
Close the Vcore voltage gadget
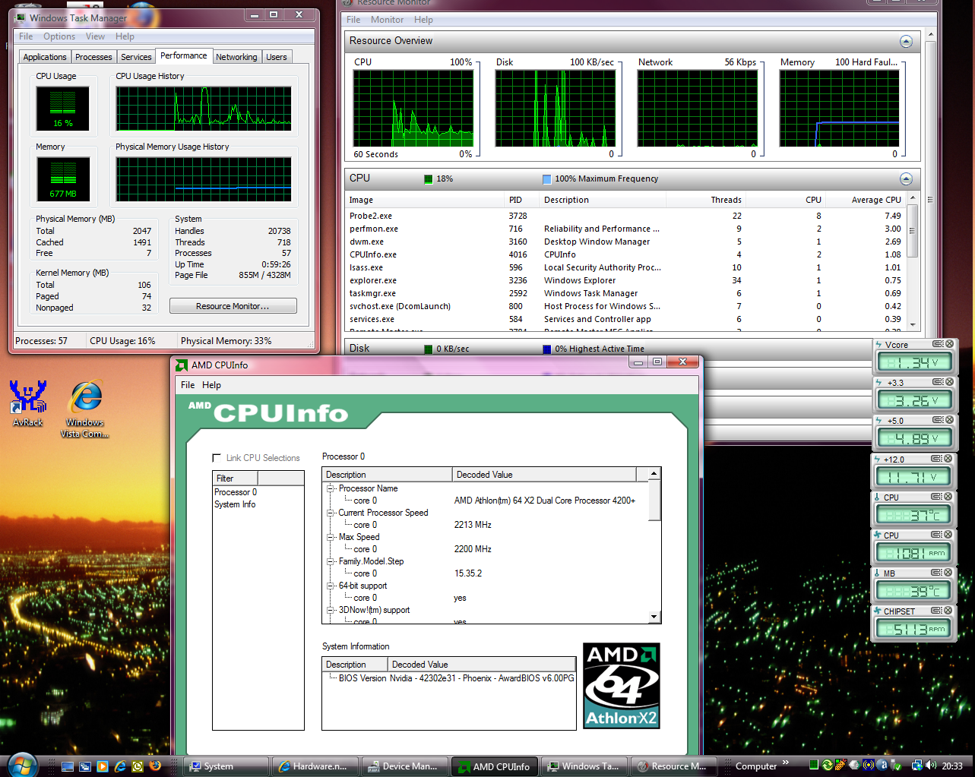(948, 344)
